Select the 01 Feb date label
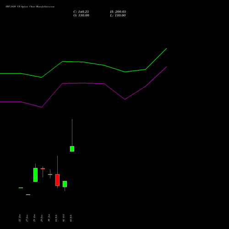Image resolution: width=229 pixels, height=229 pixels. 56,218
